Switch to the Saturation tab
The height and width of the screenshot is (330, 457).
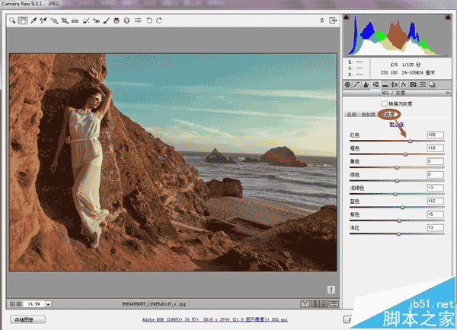pos(369,115)
